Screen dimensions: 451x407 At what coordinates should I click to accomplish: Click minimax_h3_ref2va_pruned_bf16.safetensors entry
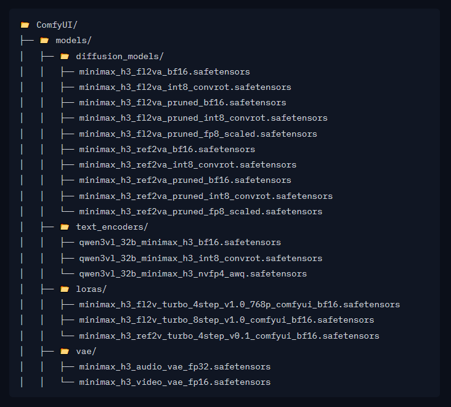pos(185,180)
